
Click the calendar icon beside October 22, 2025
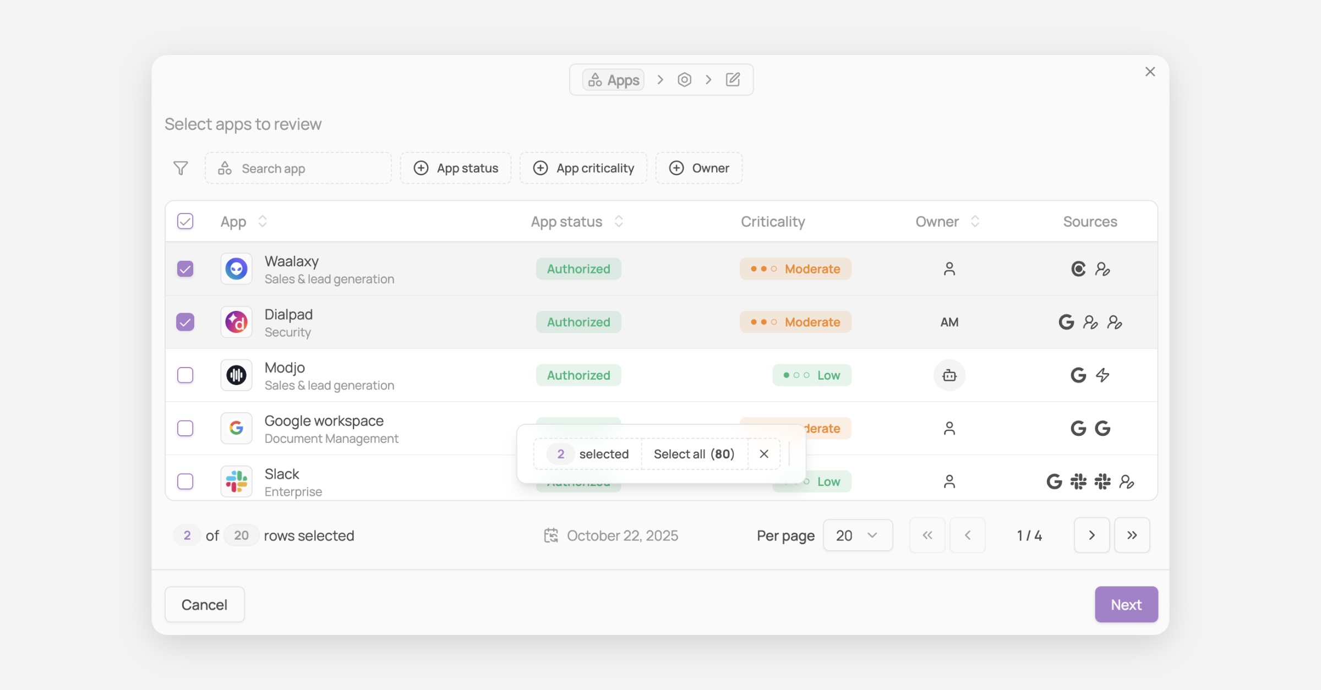coord(551,535)
